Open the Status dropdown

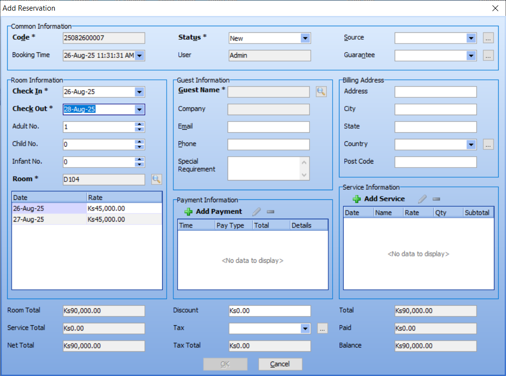tap(305, 38)
